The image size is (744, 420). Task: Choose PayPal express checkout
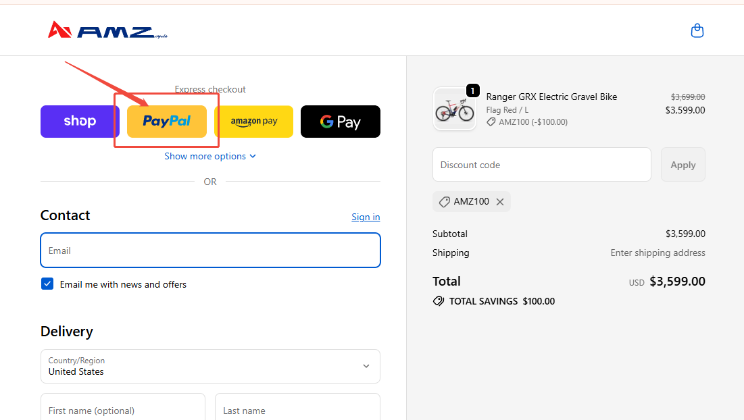[x=167, y=122]
